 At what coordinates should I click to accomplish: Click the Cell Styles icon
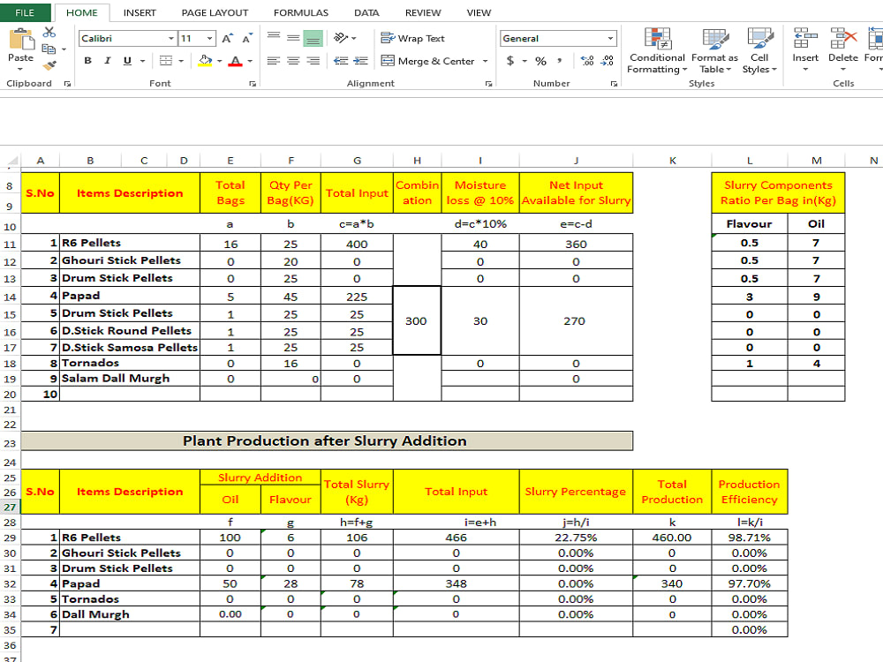click(x=759, y=51)
